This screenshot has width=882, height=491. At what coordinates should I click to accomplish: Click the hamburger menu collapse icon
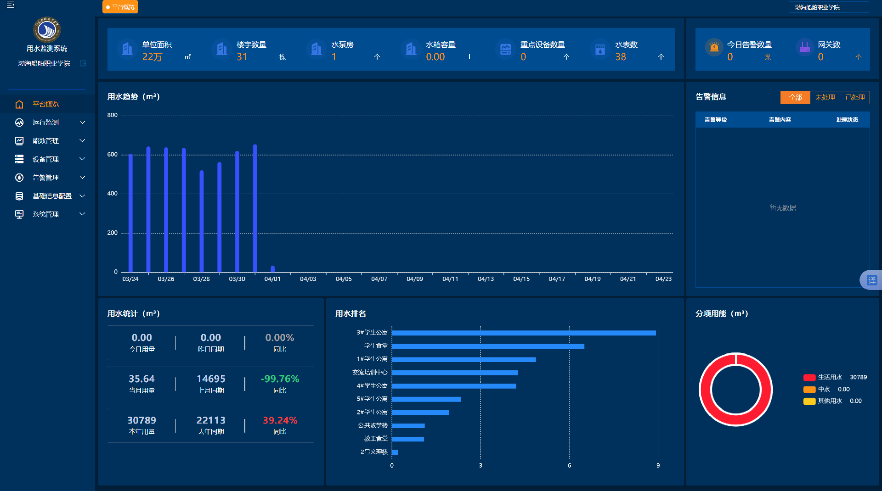(10, 5)
